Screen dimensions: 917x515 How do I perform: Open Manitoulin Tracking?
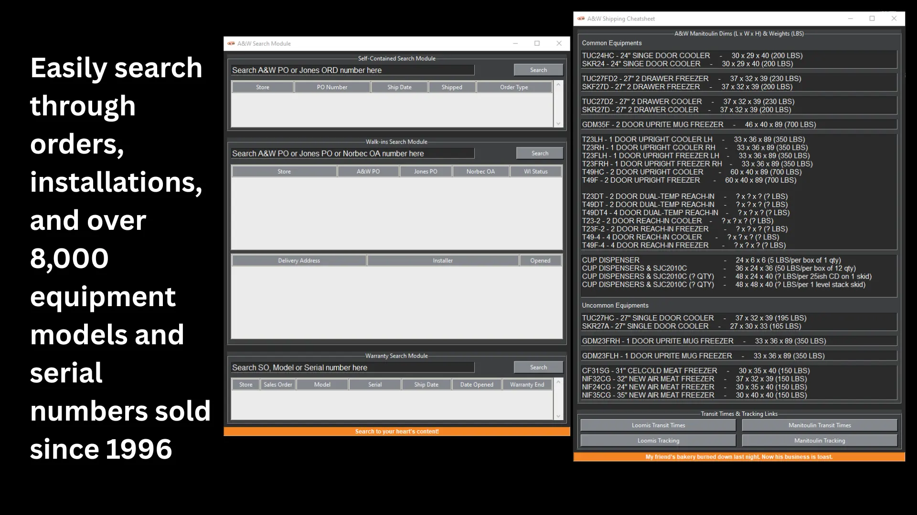[820, 440]
